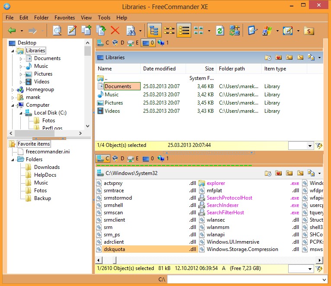This screenshot has height=286, width=331.
Task: Select Downloads folder in Favorite items
Action: 47,167
